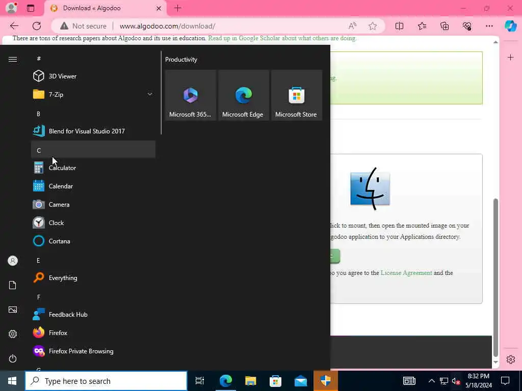The image size is (522, 391).
Task: Open the Microsoft 365 tile
Action: (x=191, y=95)
